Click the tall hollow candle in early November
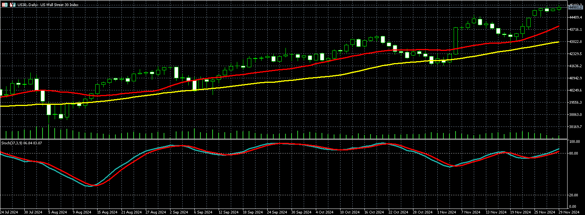The height and width of the screenshot is (215, 585). 456,41
